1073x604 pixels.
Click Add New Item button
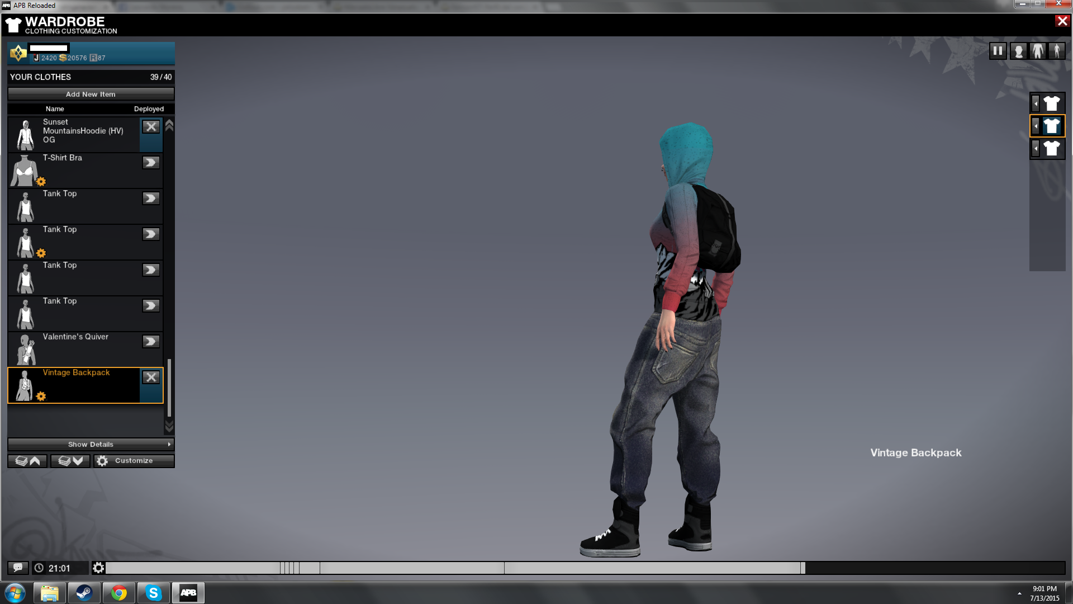pyautogui.click(x=91, y=94)
